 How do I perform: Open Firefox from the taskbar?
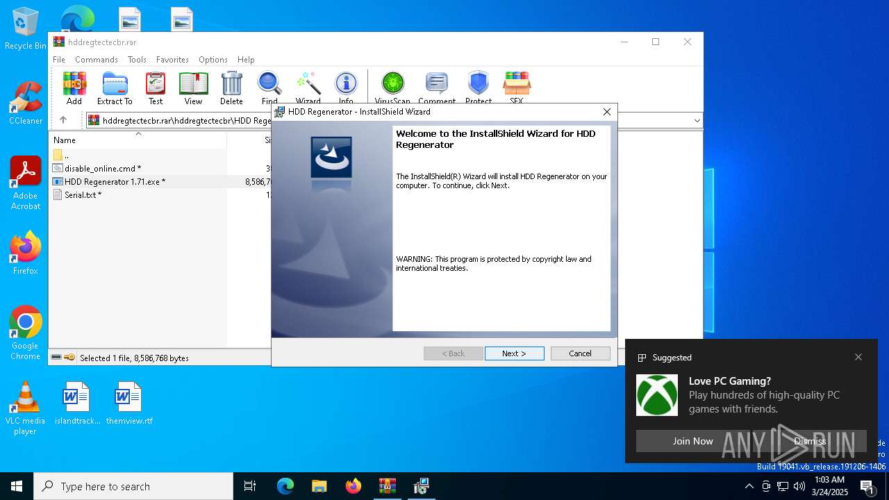tap(354, 486)
